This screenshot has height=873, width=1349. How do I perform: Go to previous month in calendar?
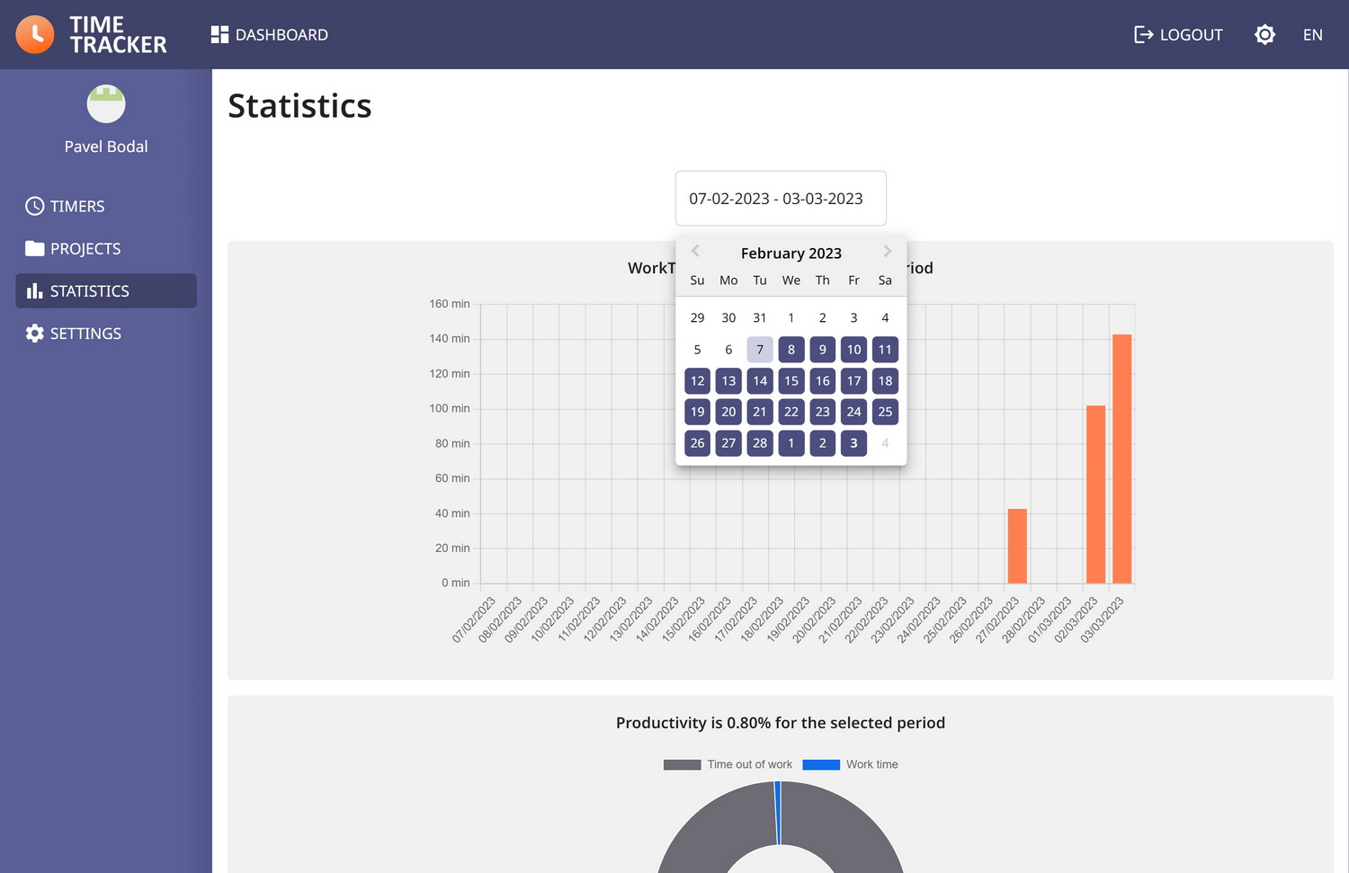[x=695, y=251]
